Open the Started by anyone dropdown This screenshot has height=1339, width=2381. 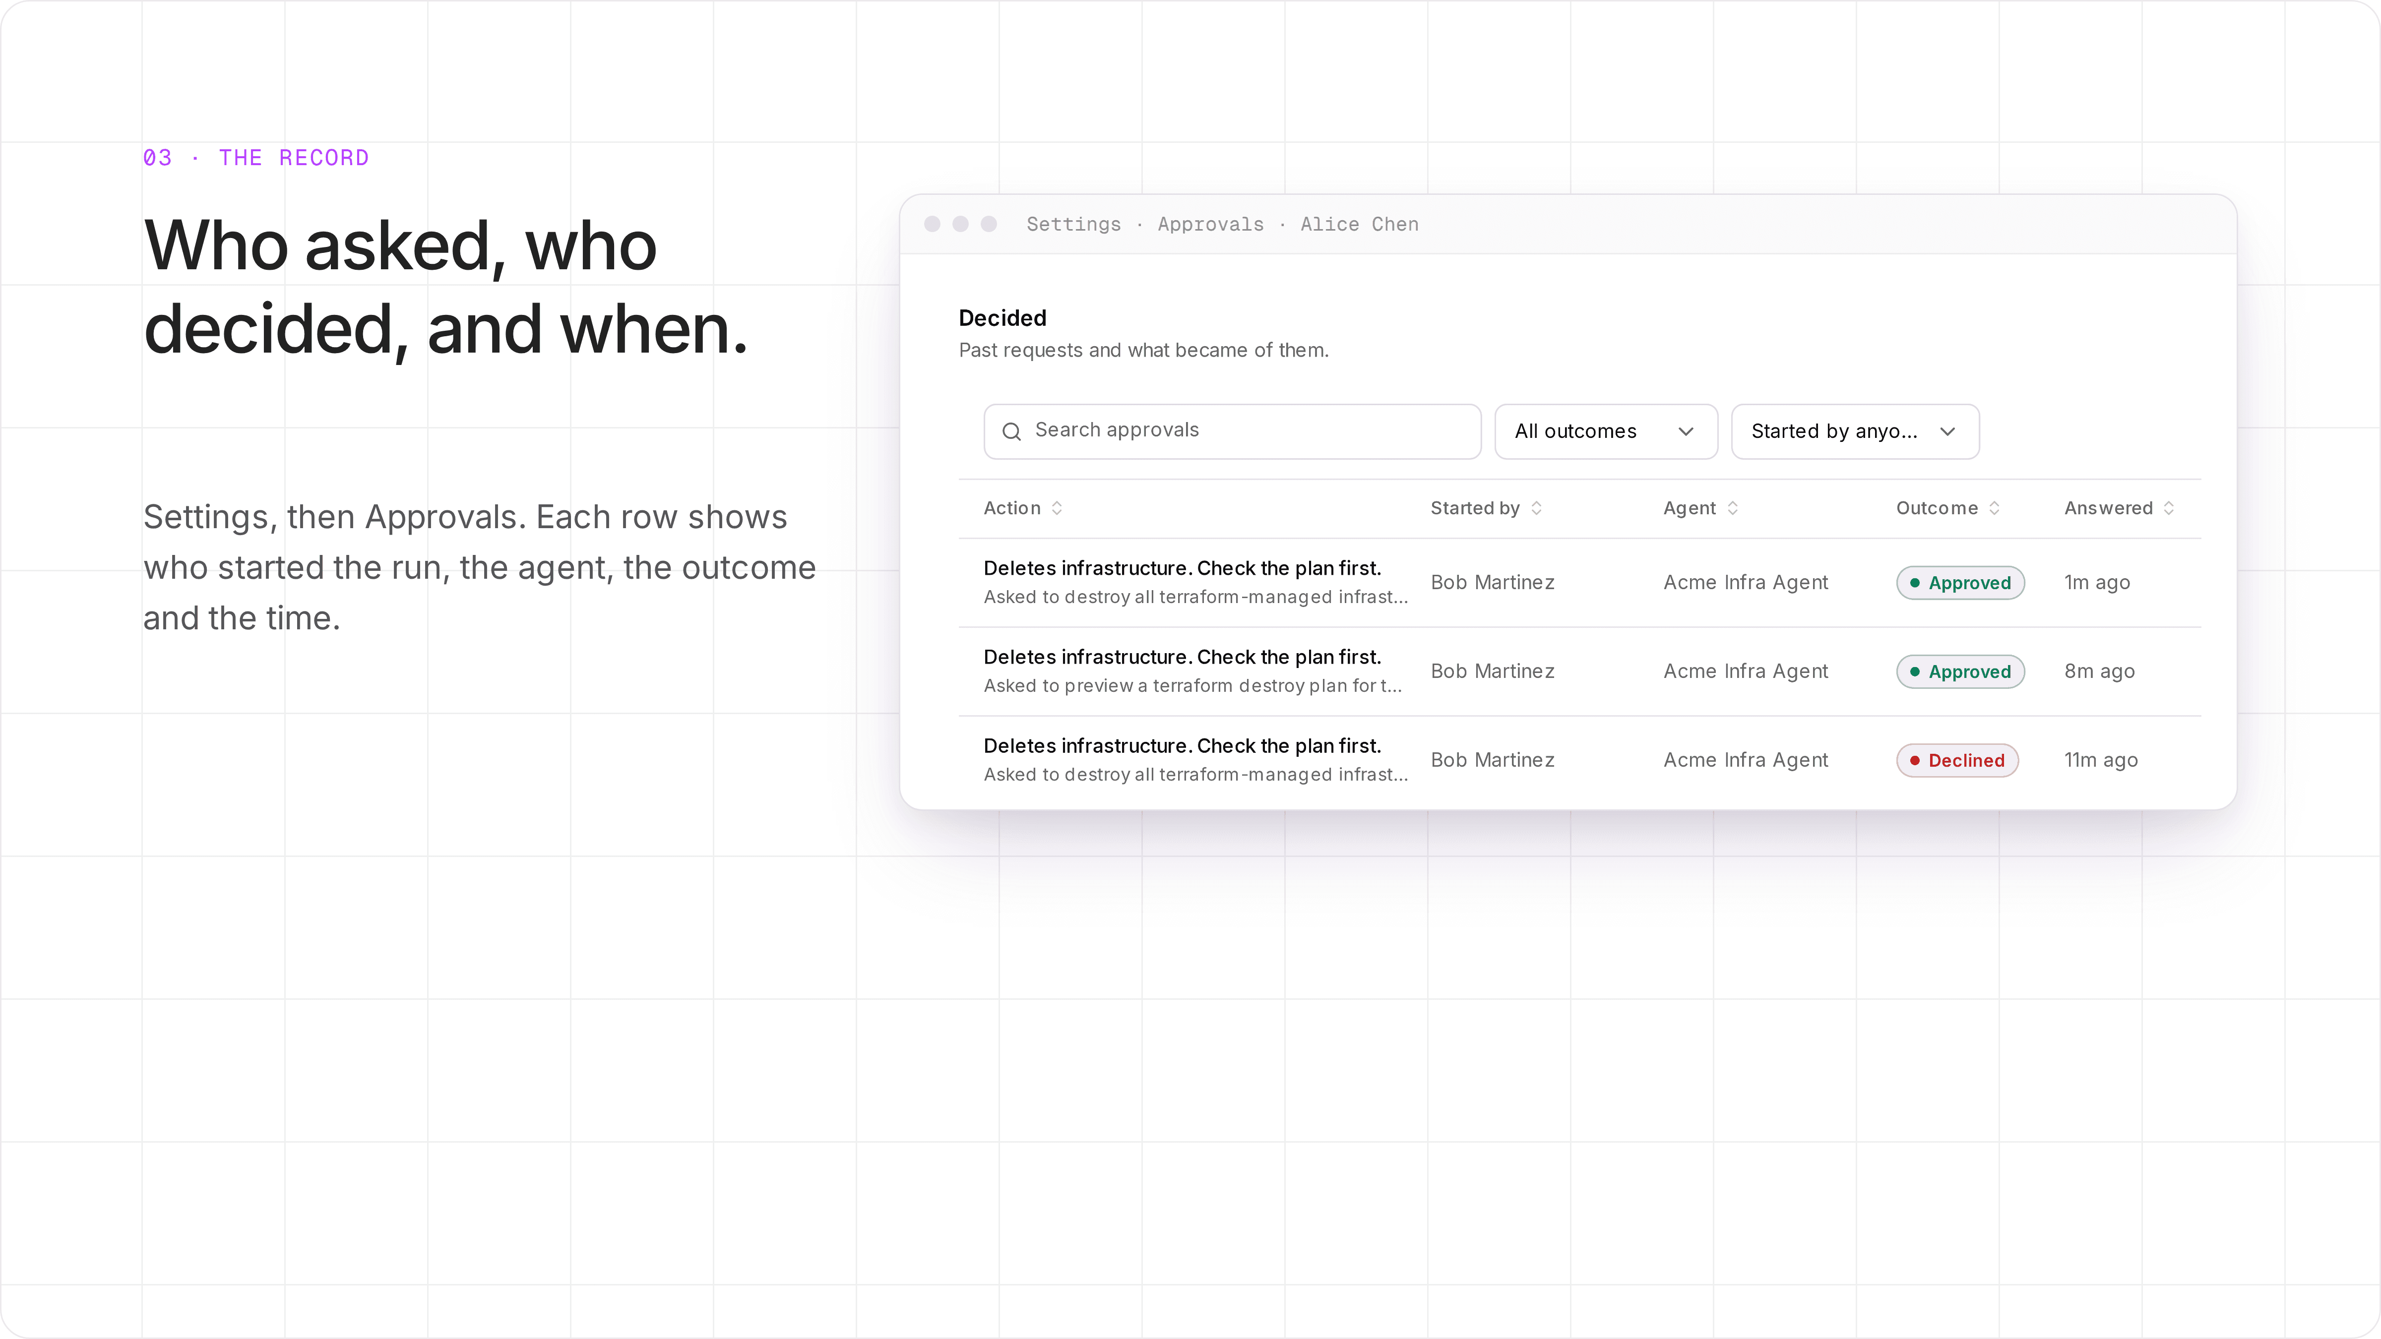click(1855, 431)
